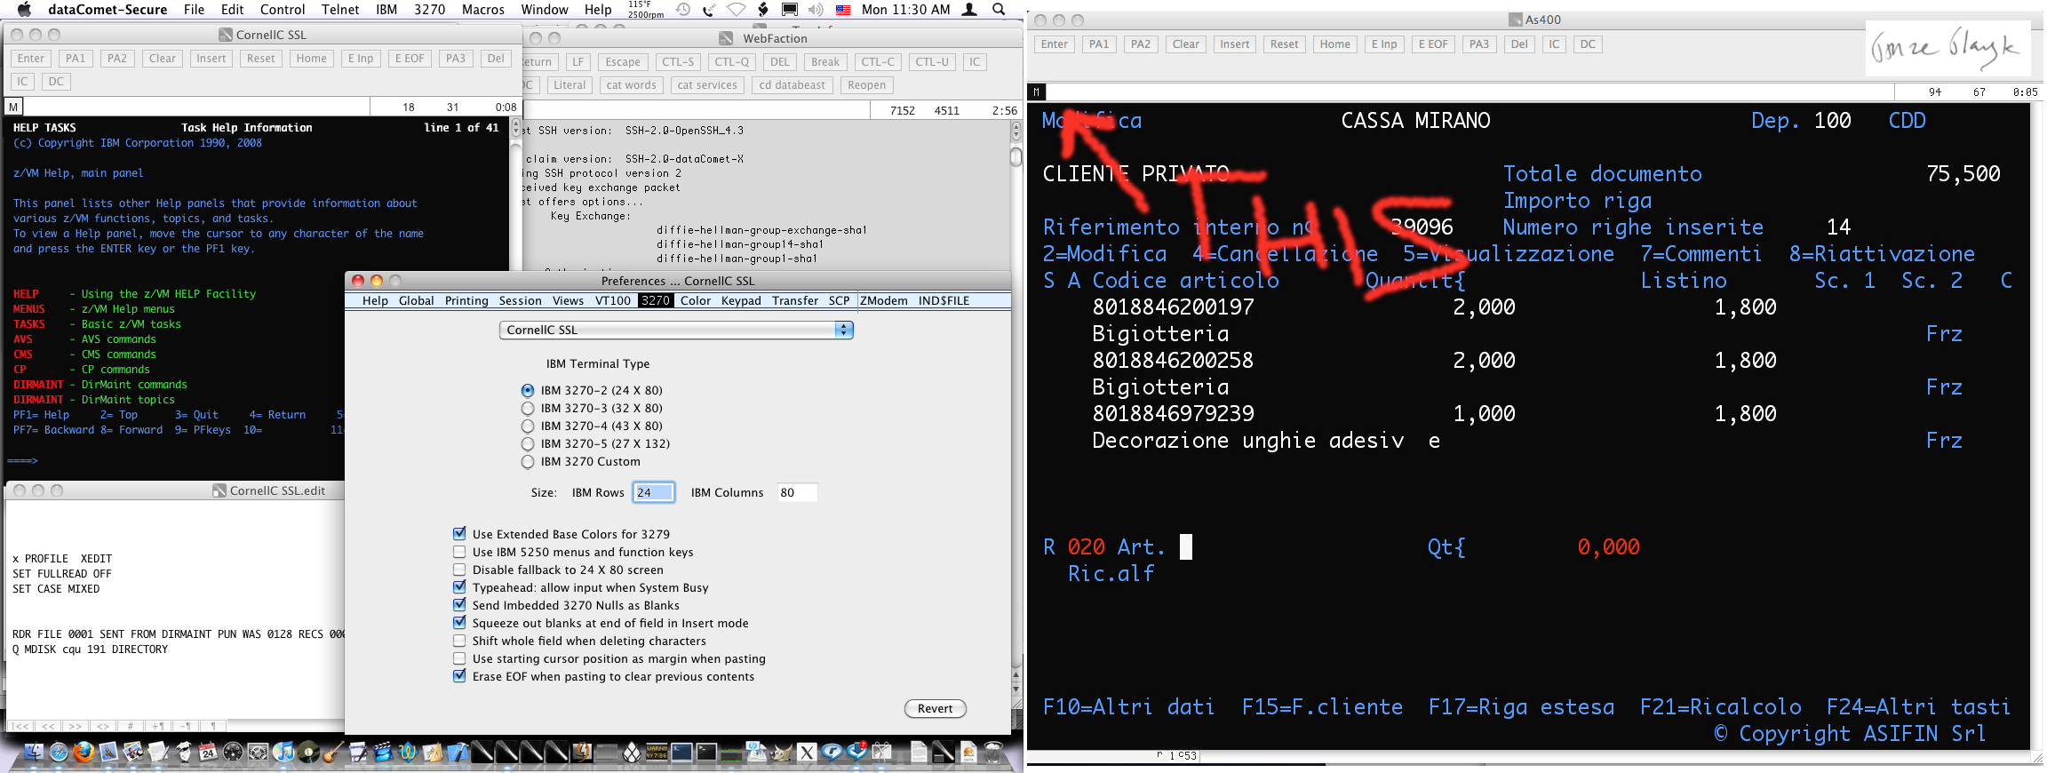Screen dimensions: 2047x773
Task: Click the <> button in the edit window
Action: [103, 726]
